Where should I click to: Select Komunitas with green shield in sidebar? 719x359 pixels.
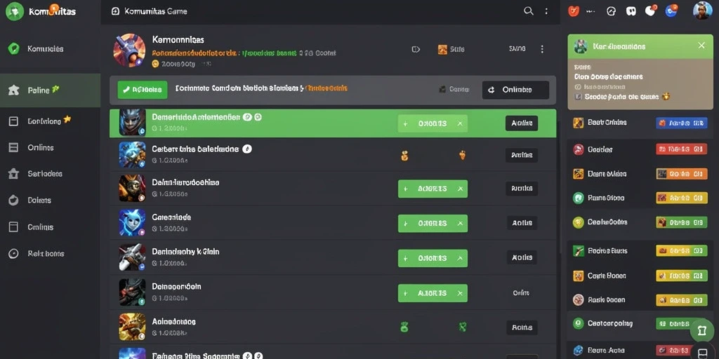tap(51, 48)
